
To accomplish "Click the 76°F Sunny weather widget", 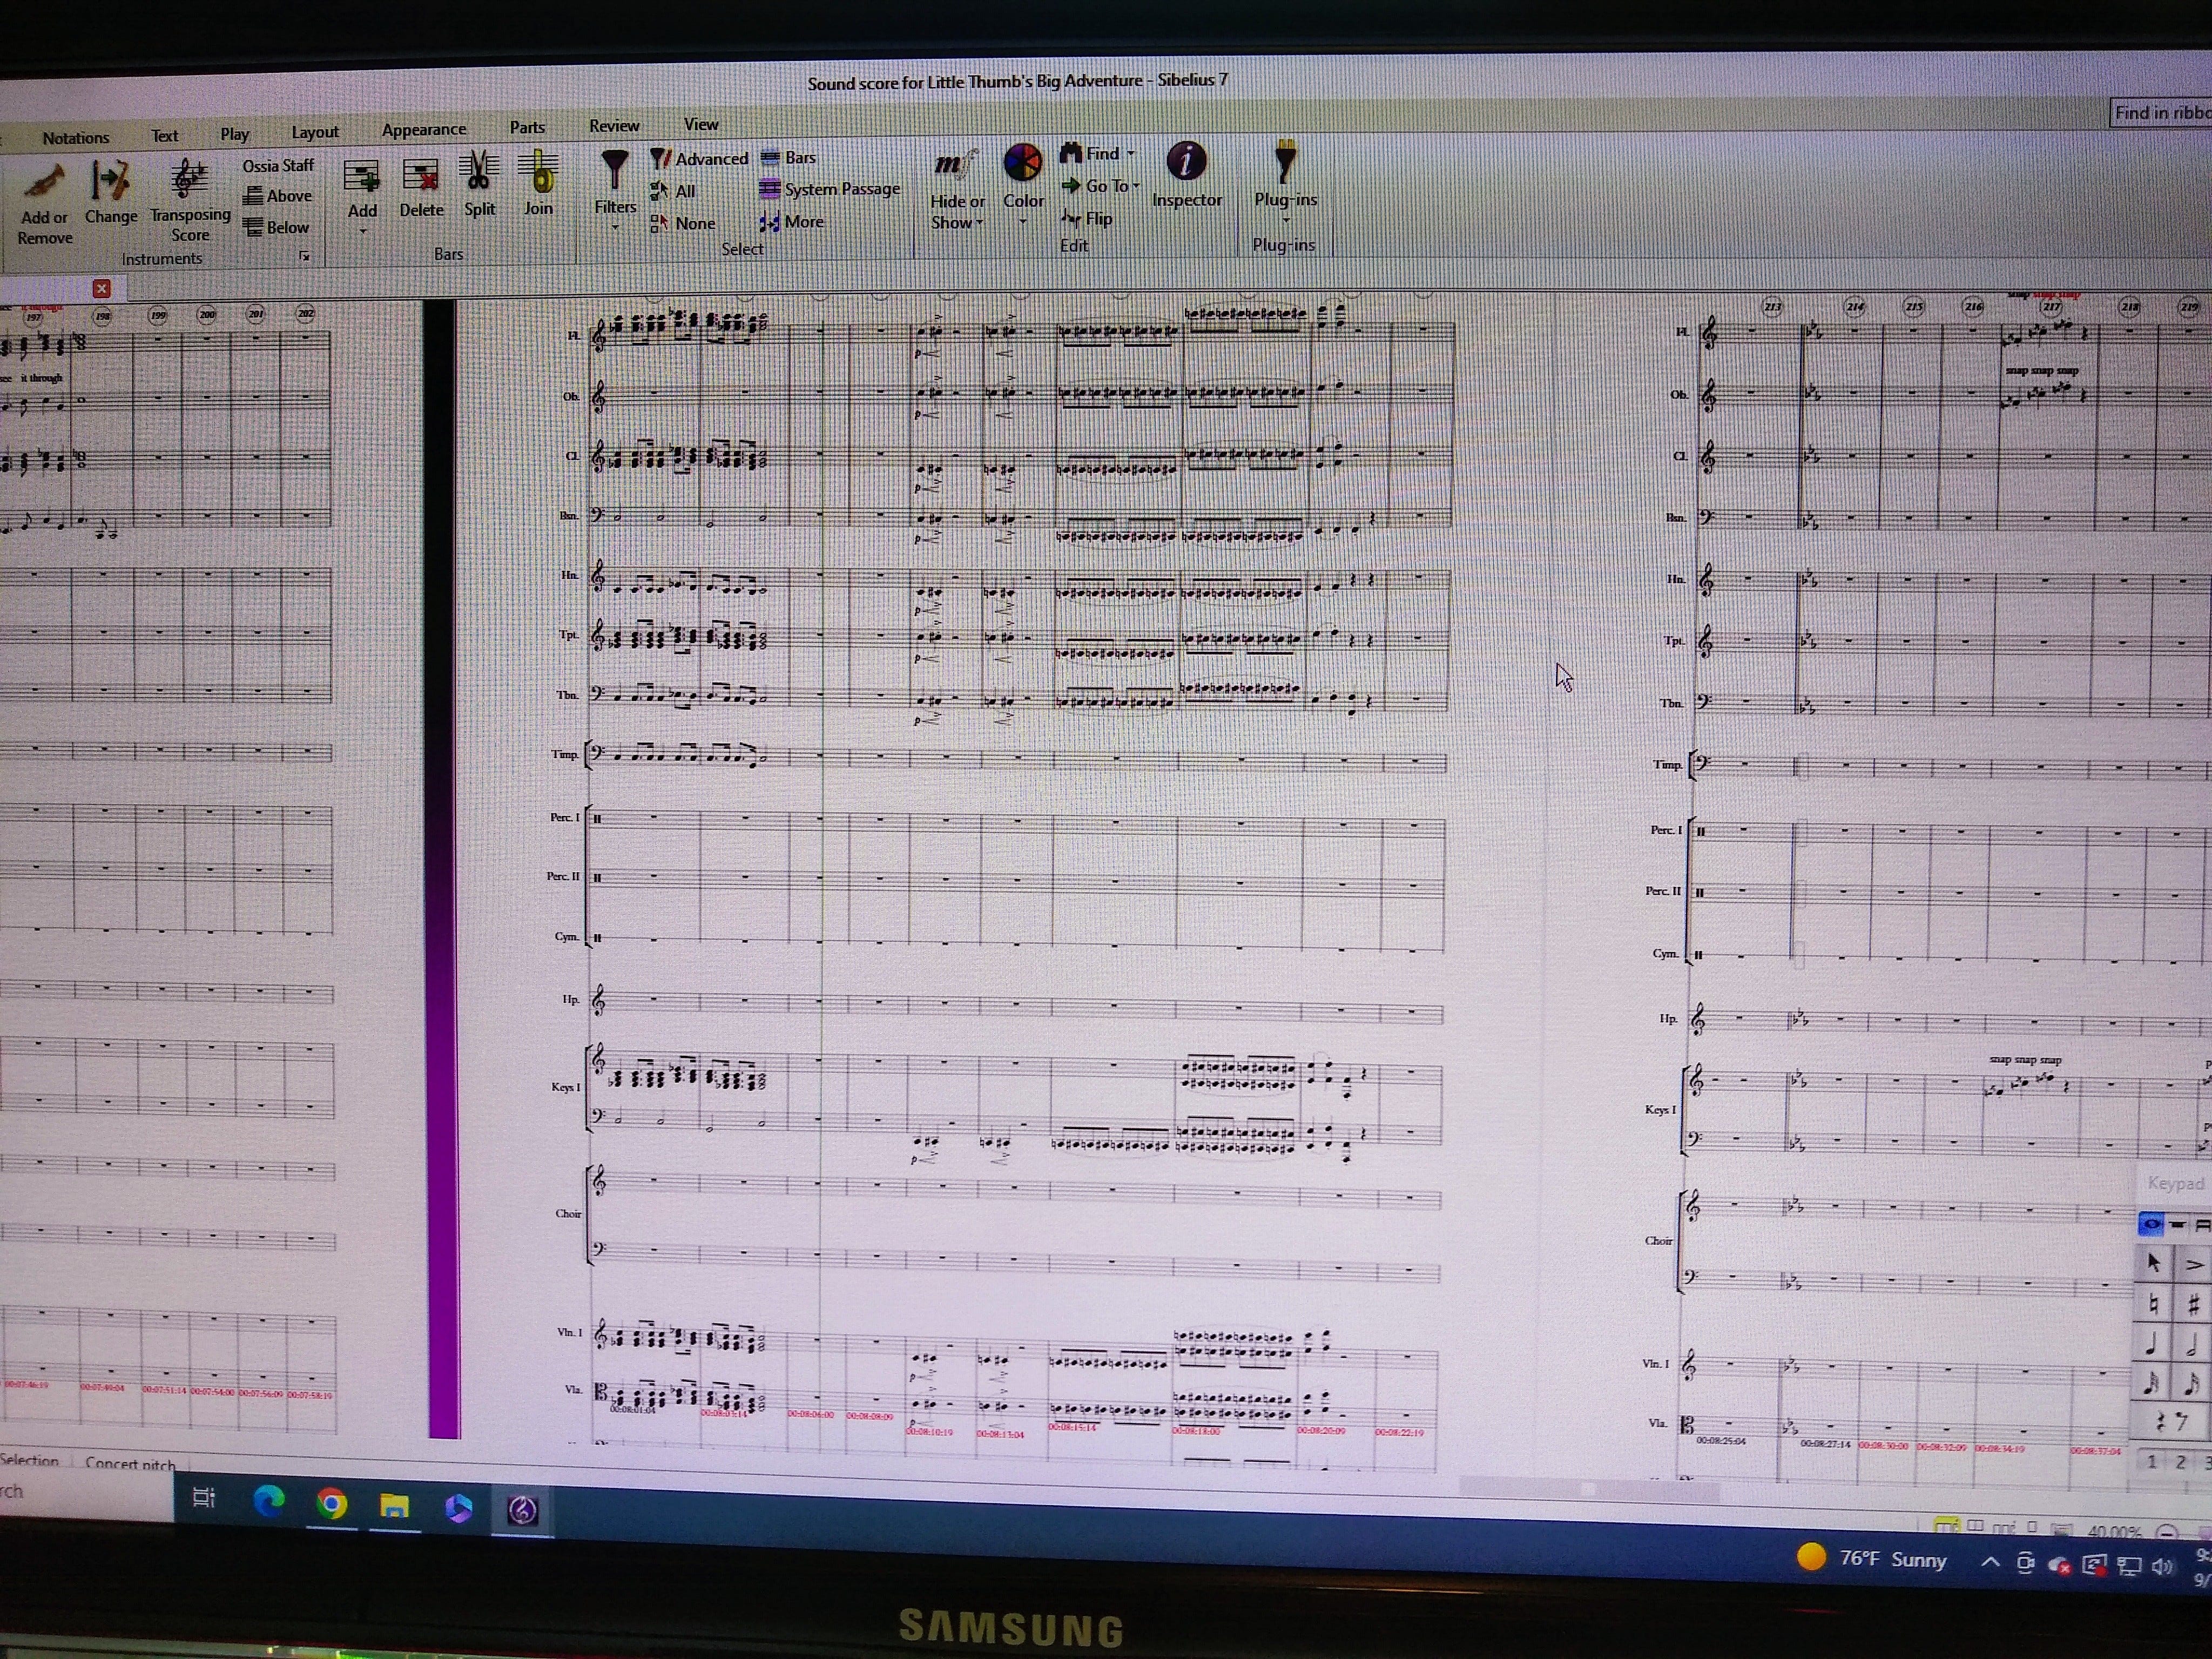I will pyautogui.click(x=1871, y=1559).
